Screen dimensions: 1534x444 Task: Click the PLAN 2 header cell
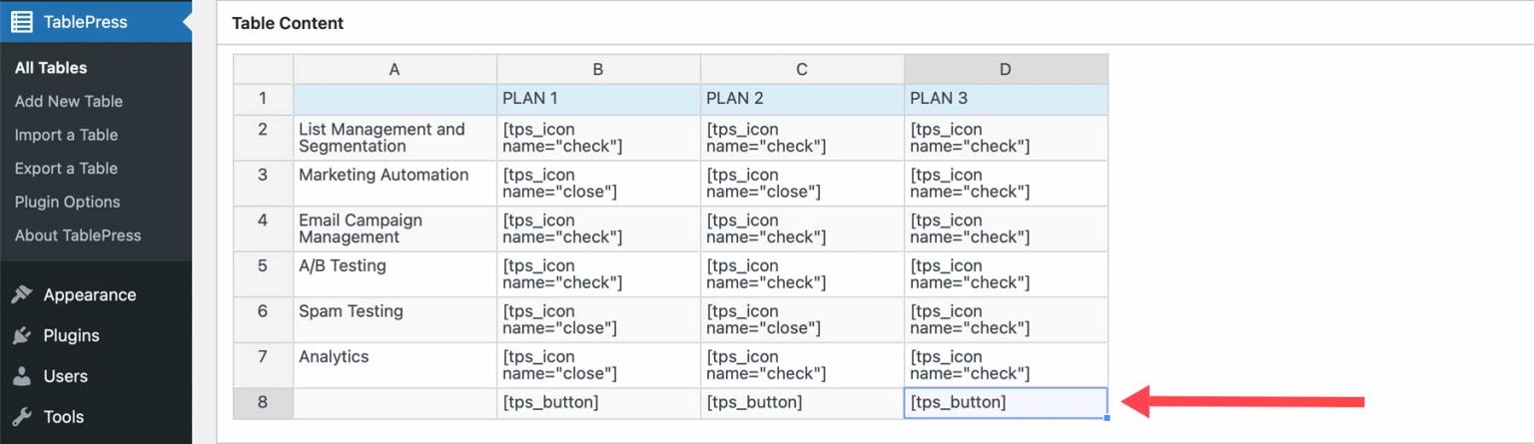point(802,99)
